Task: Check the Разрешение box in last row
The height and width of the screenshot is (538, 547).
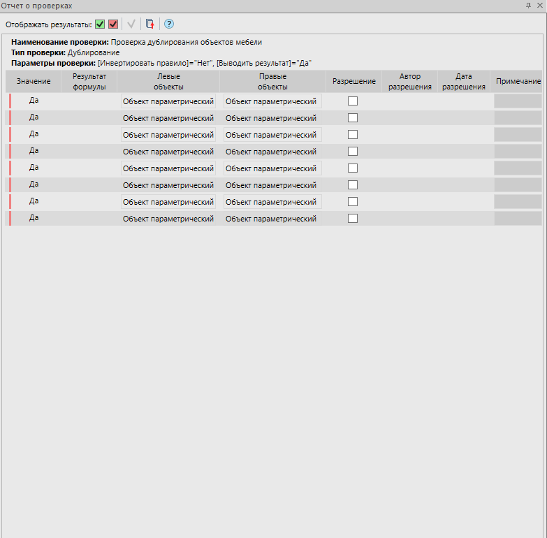Action: (x=353, y=218)
